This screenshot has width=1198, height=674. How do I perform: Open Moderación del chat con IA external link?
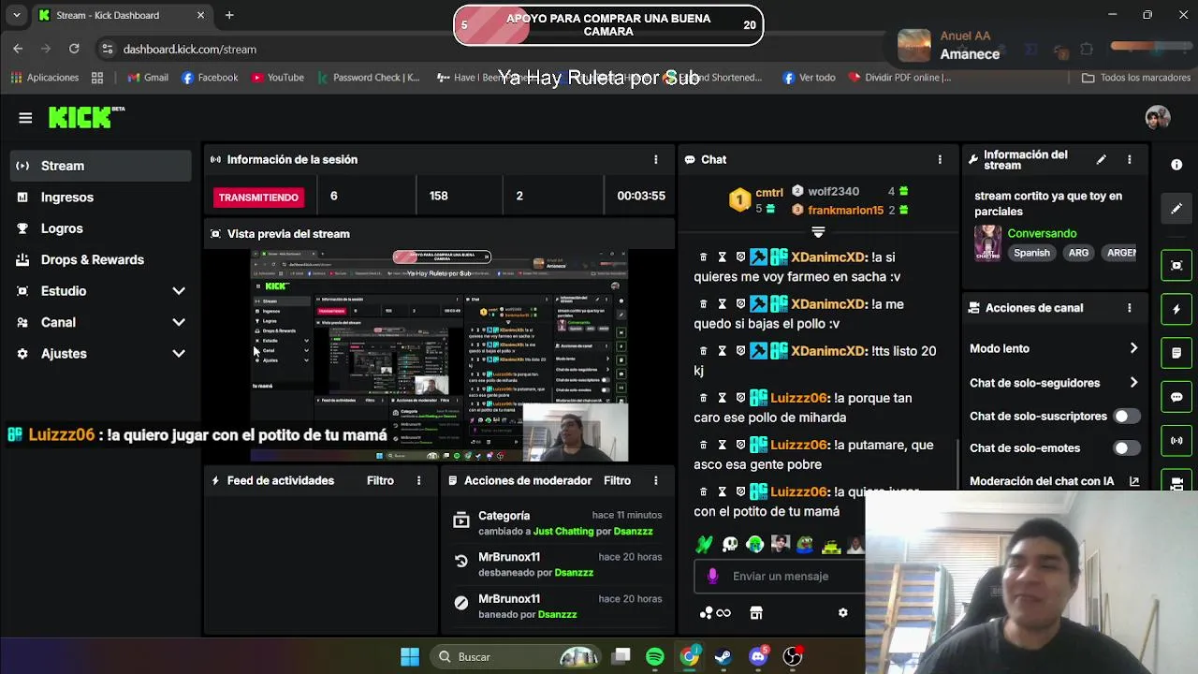[1134, 481]
